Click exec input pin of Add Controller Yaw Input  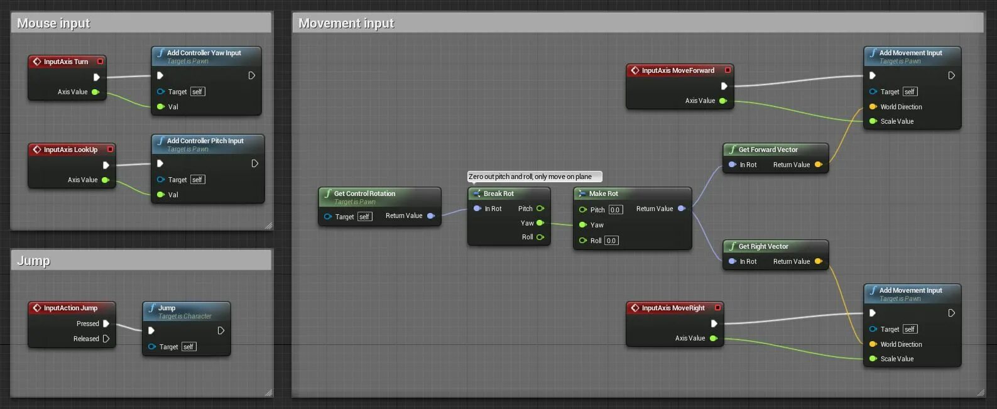[x=160, y=75]
